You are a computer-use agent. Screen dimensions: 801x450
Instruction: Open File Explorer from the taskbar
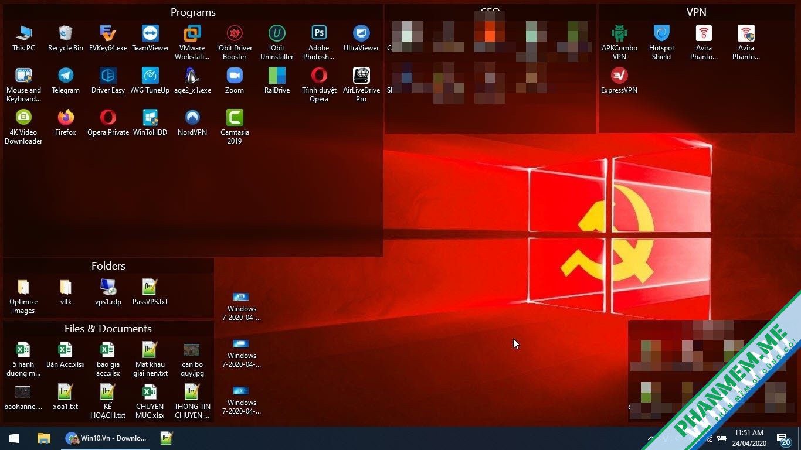tap(43, 438)
